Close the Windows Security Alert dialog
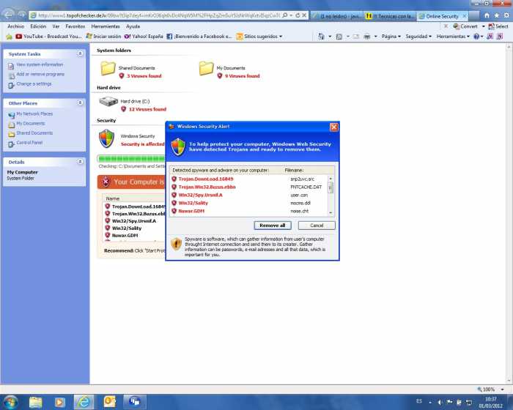Viewport: 513px width, 410px height. point(333,127)
